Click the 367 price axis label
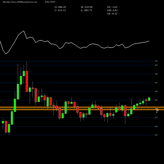Image resolution: width=164 pixels, height=164 pixels. 156,65
